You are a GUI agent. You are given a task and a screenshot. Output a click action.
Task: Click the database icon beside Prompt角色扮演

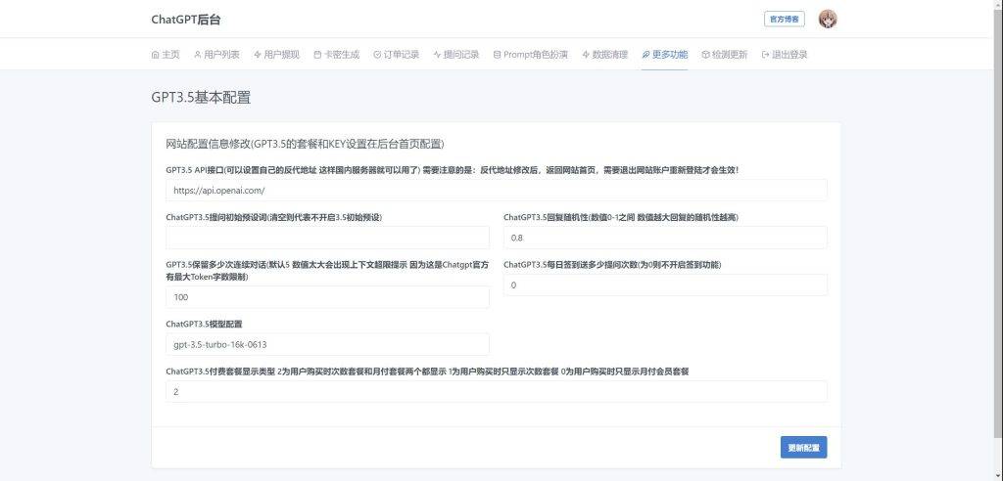pos(497,55)
